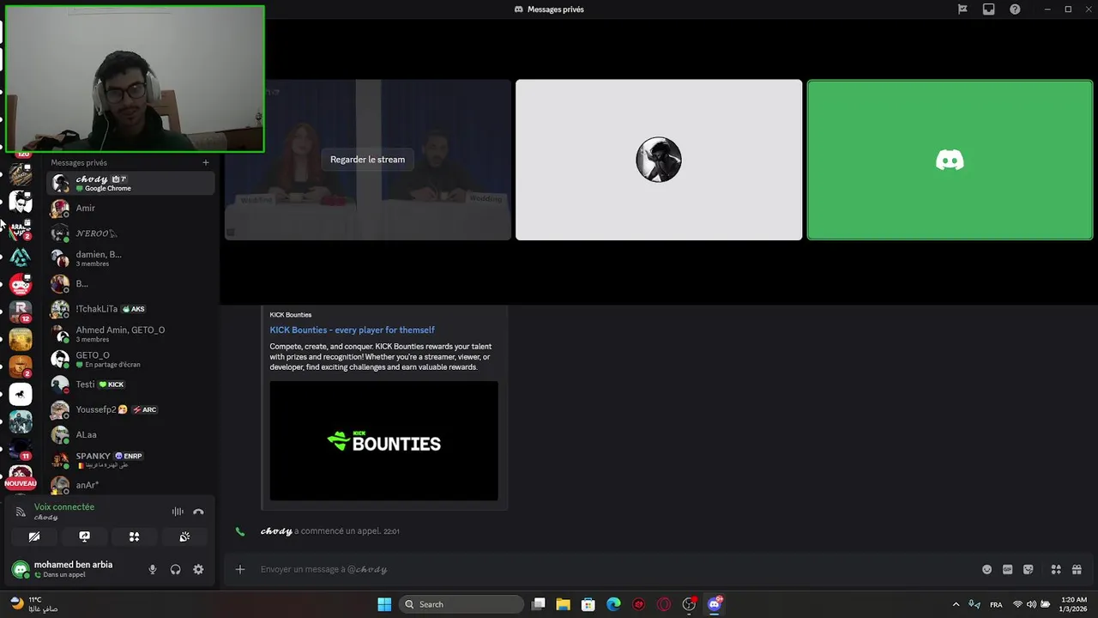Open conversation with SPANKY
The height and width of the screenshot is (618, 1098).
pos(130,460)
